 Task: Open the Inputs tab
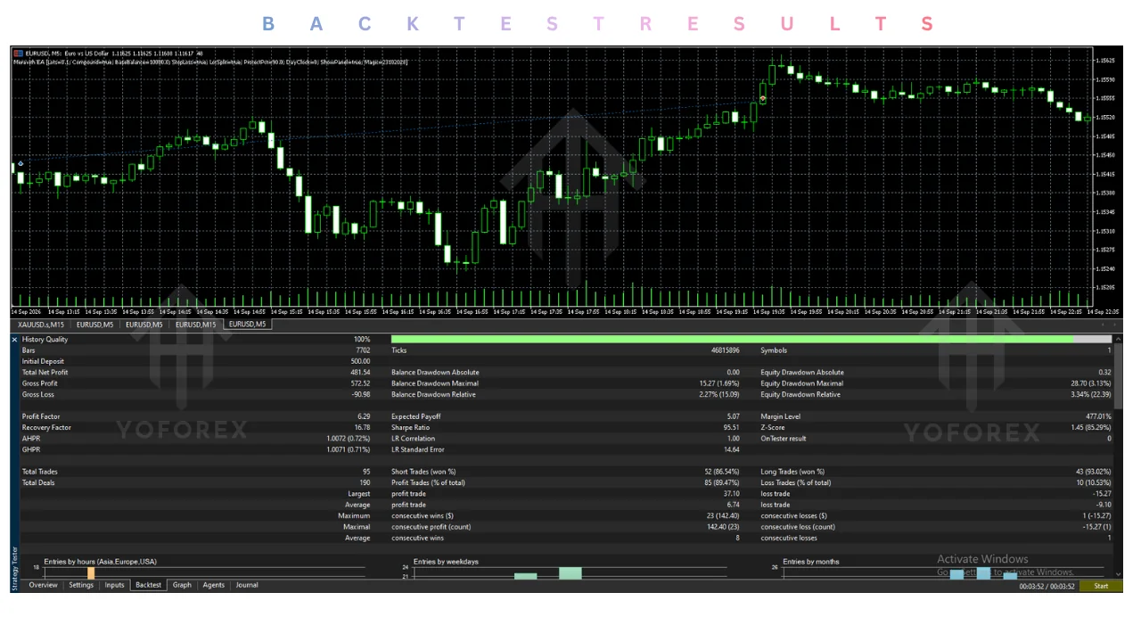115,585
